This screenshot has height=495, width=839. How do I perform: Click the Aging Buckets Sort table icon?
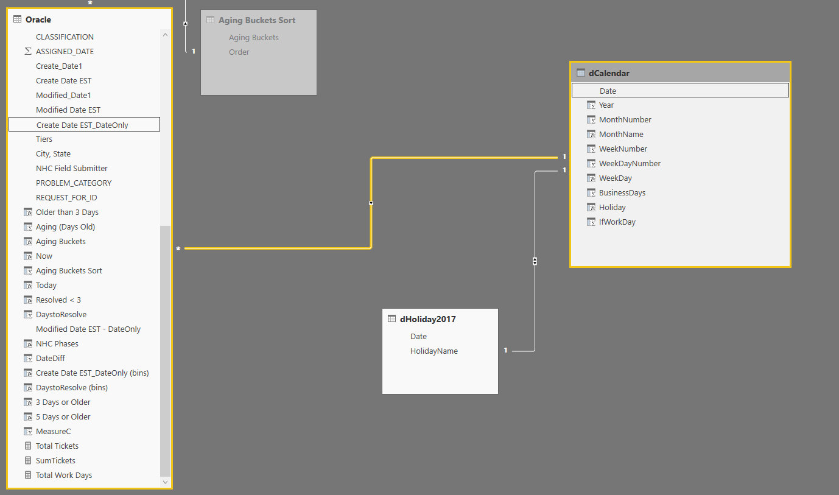click(210, 20)
